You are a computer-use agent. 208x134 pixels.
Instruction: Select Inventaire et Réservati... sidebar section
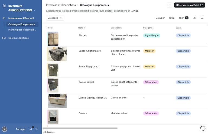[x=22, y=18]
